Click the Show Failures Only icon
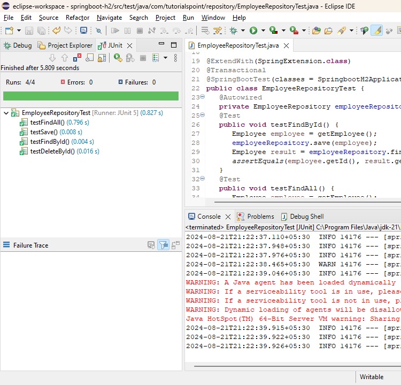 point(77,58)
